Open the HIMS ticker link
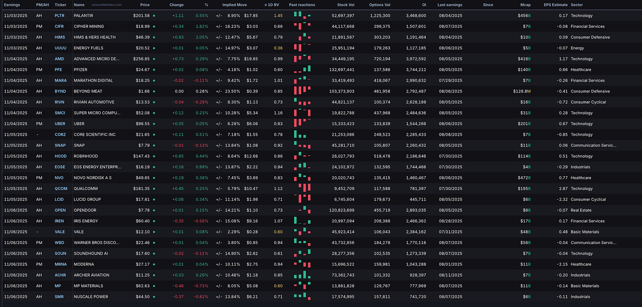The image size is (642, 307). point(60,37)
